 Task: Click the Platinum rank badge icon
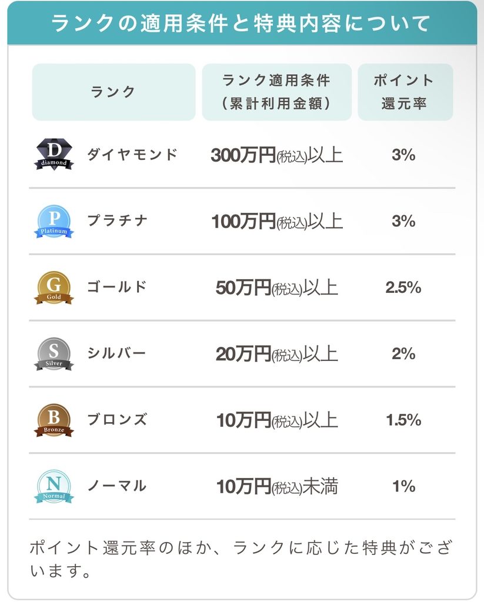point(54,221)
